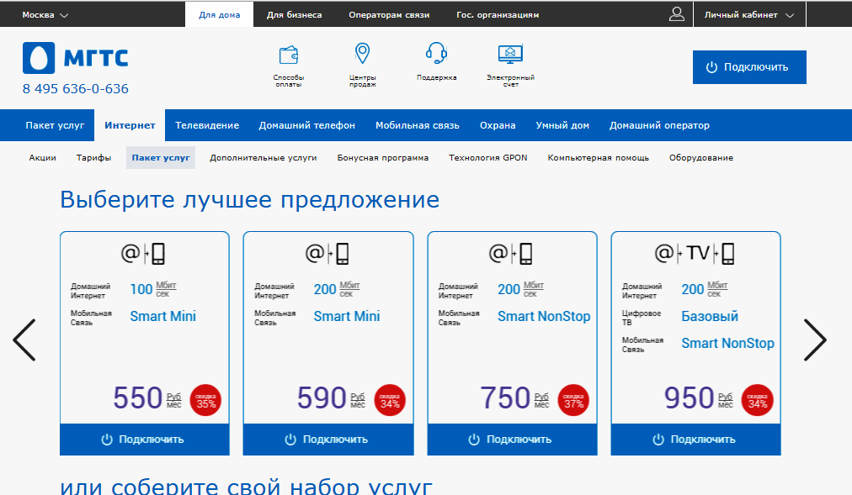Click the phone number 8 495 636-0-636
This screenshot has width=852, height=495.
76,89
